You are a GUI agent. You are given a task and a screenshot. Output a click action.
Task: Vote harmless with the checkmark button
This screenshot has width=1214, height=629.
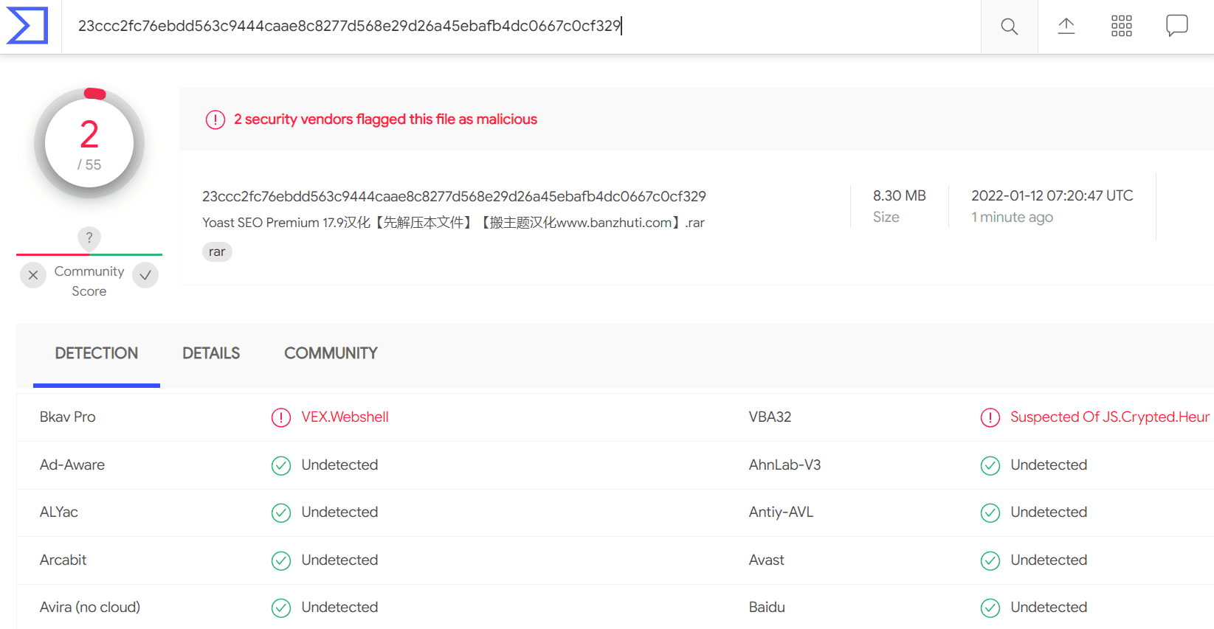pos(145,275)
